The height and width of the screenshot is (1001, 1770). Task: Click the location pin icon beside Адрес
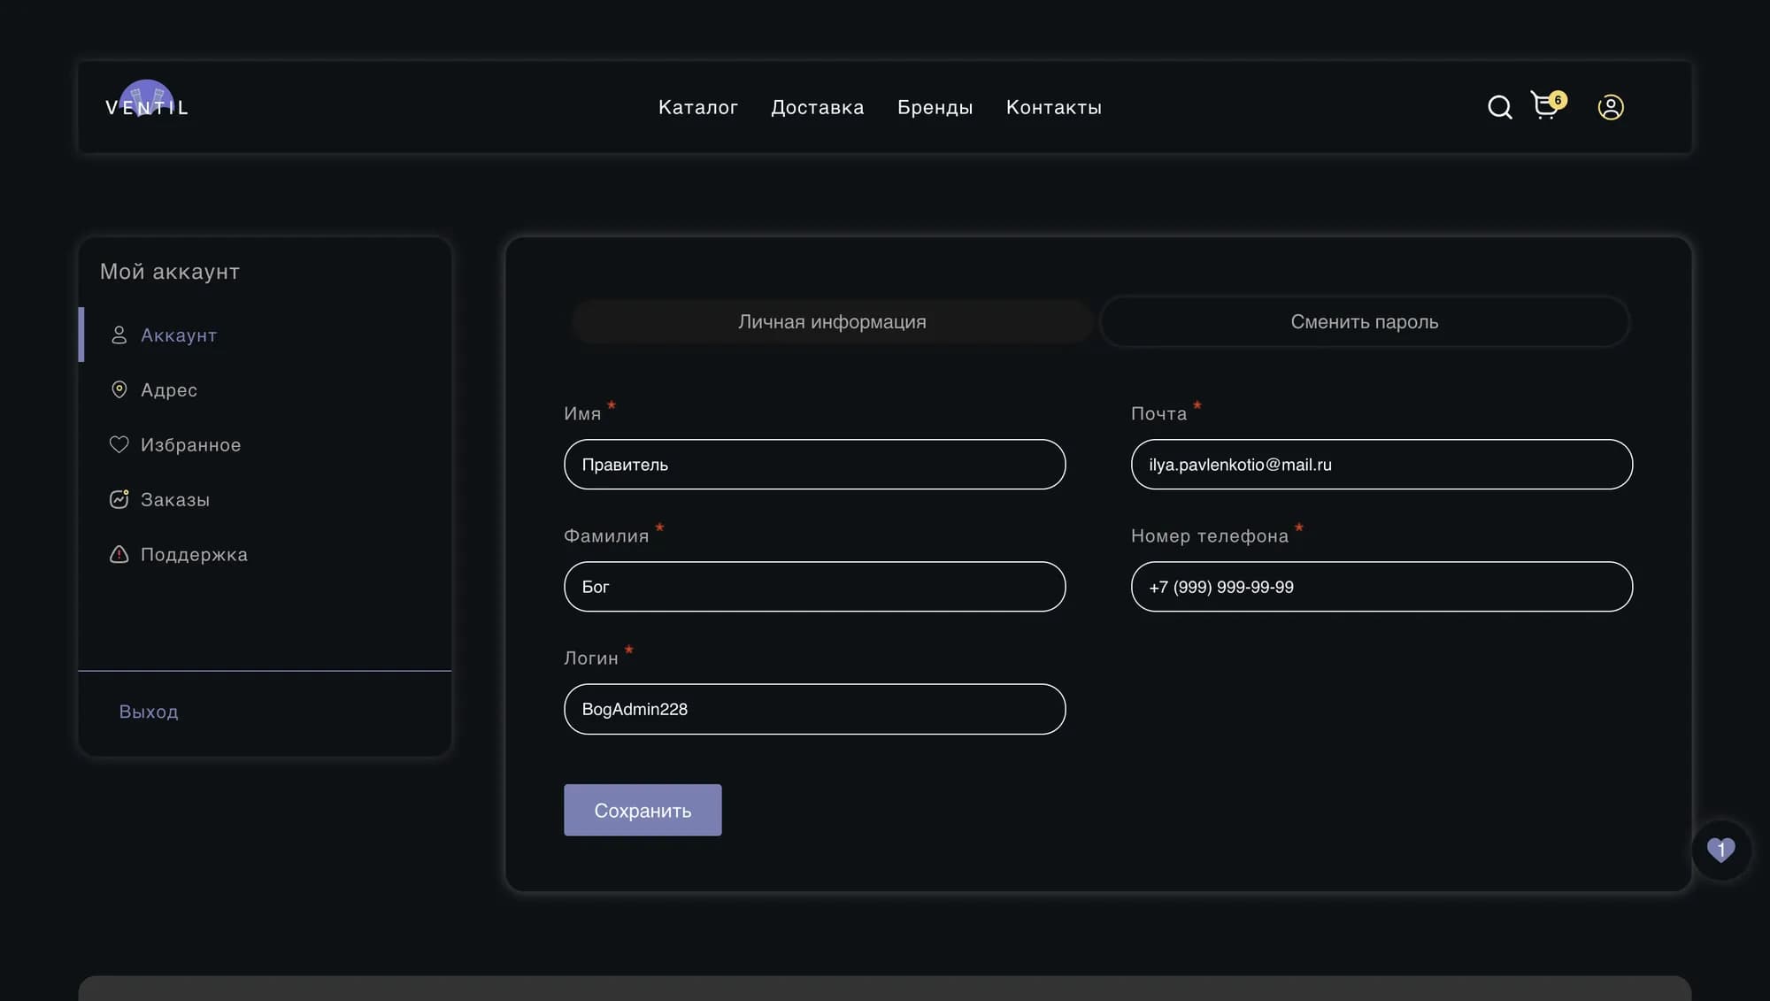pos(119,389)
